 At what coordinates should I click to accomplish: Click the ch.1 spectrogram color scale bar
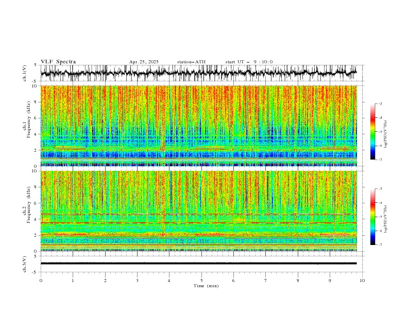372,132
